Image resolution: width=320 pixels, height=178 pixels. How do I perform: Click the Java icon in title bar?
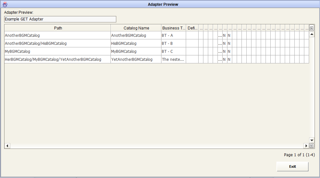point(5,4)
